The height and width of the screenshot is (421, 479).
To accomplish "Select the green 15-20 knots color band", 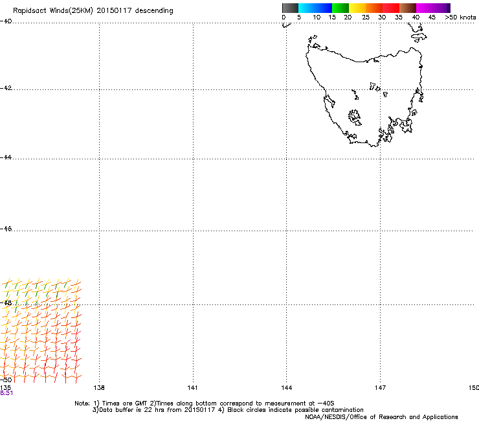I will coord(340,8).
